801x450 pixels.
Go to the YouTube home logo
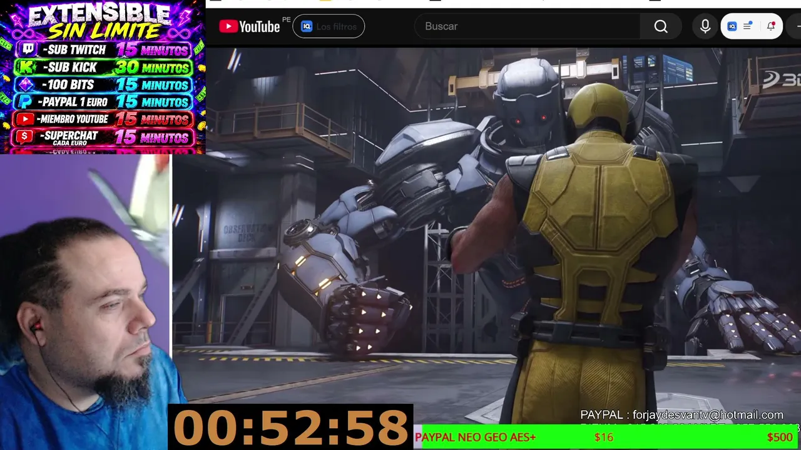tap(250, 26)
